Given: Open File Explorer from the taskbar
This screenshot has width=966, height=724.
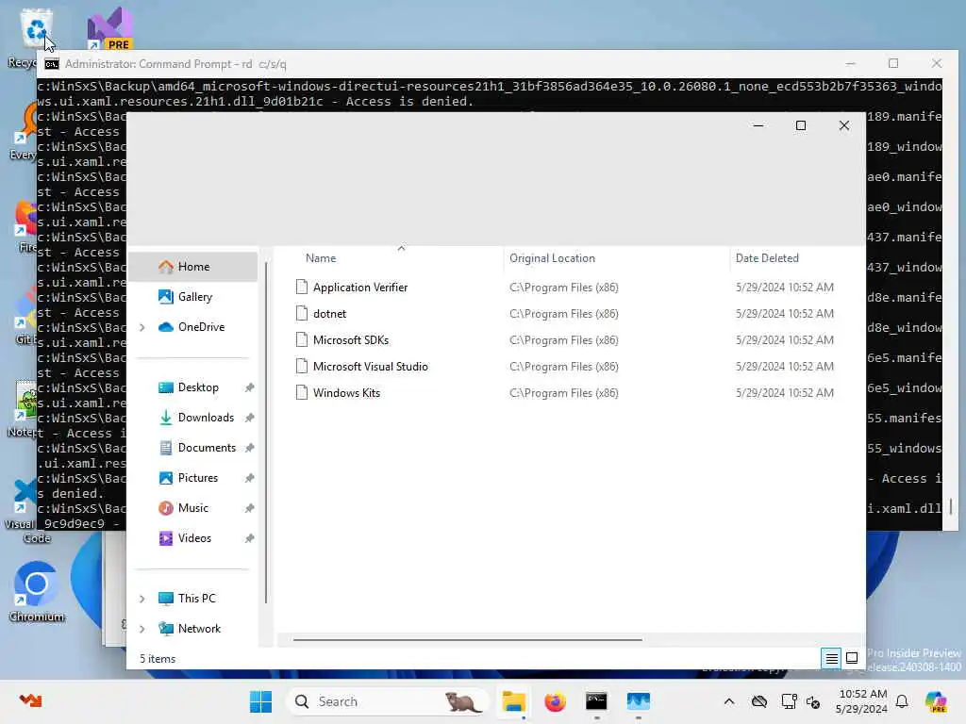Looking at the screenshot, I should [513, 701].
